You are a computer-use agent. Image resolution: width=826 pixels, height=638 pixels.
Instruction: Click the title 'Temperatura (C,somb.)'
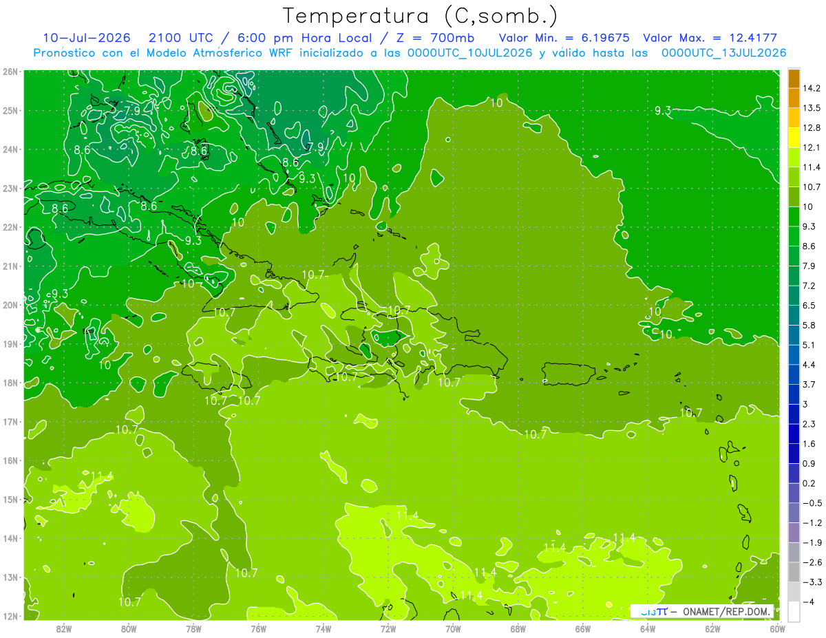tap(421, 16)
